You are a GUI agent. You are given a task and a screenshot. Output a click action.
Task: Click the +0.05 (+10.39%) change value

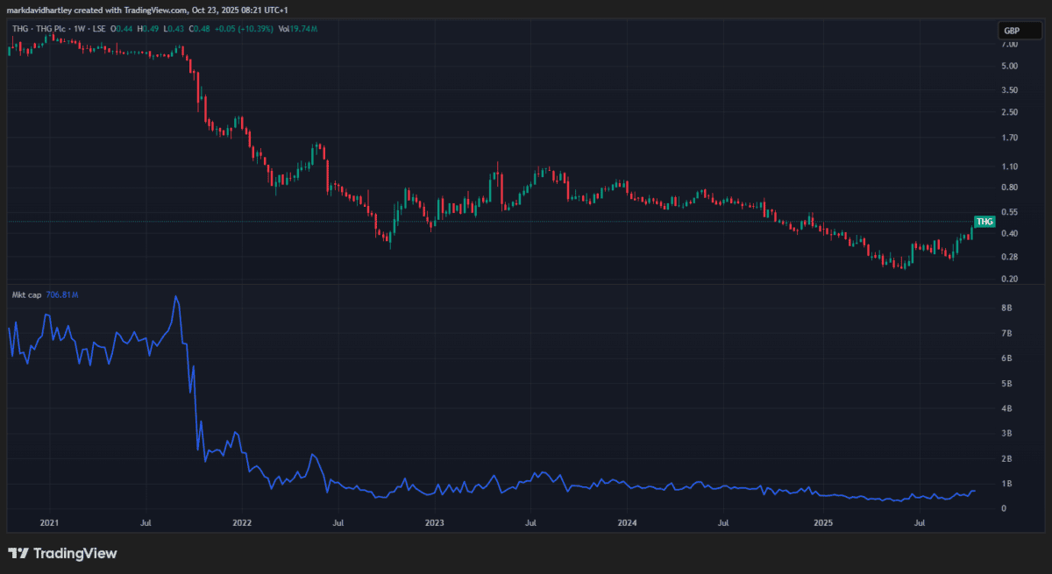(x=245, y=29)
